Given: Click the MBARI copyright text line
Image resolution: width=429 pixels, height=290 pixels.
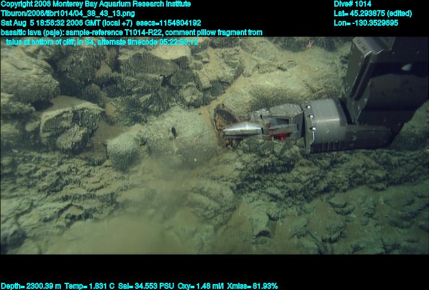Looking at the screenshot, I should [x=95, y=4].
